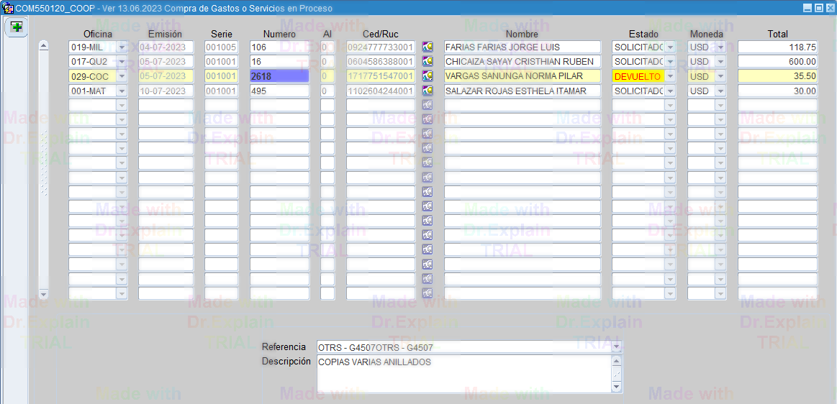Click the application icon in the title bar

point(8,8)
